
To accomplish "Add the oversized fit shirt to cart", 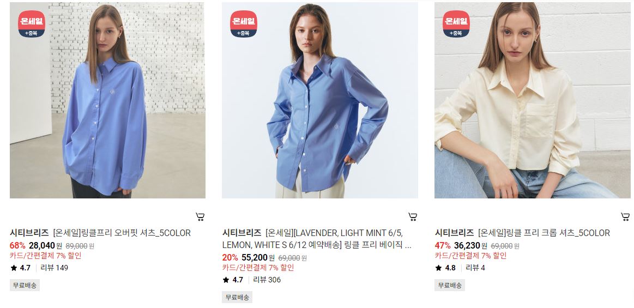I will [200, 216].
